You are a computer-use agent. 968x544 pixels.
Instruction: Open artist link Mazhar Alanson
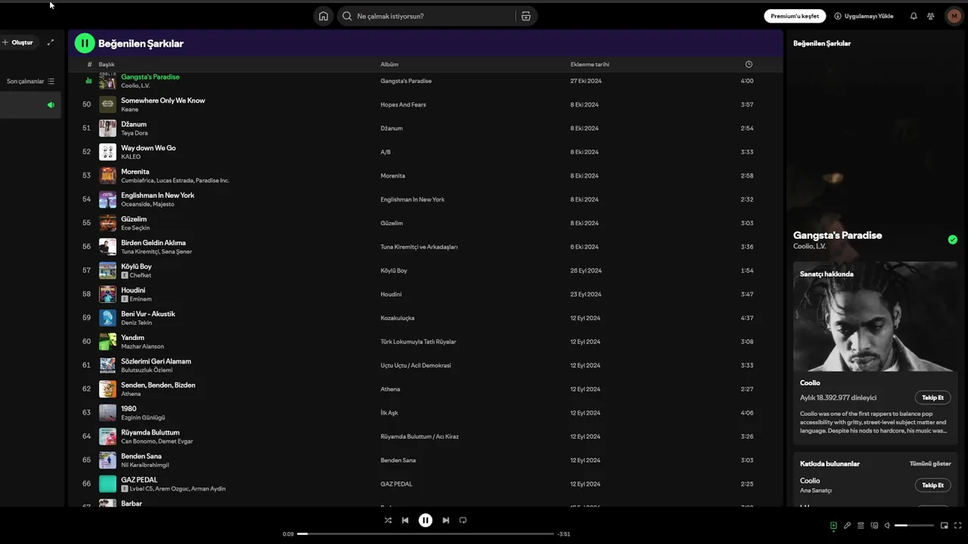point(142,347)
